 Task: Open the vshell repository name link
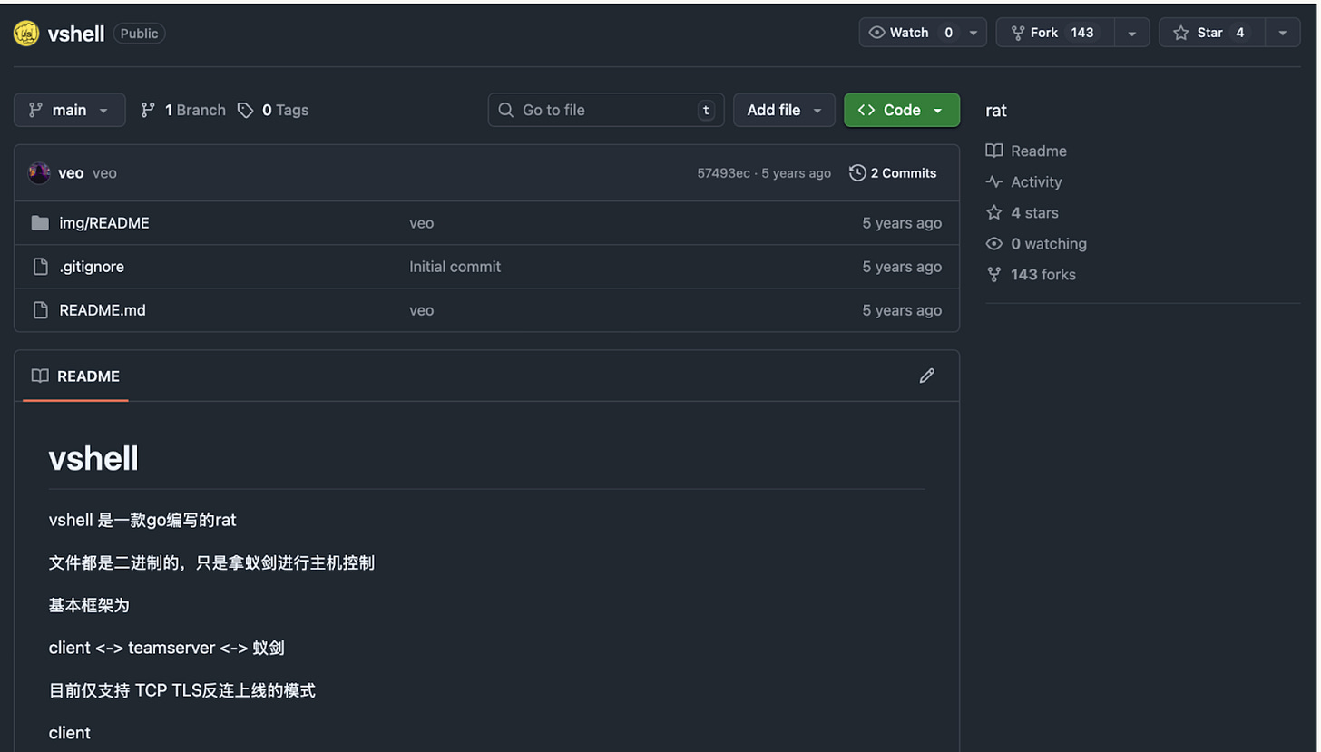click(76, 34)
